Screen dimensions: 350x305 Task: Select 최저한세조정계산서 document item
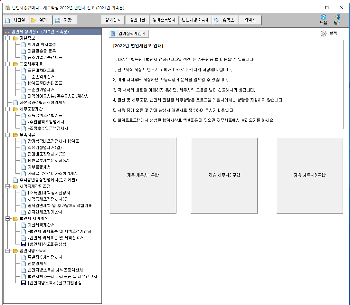[x=45, y=212]
